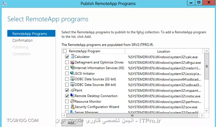Click the vertical scrollbar thumb
The width and height of the screenshot is (216, 127).
[206, 66]
